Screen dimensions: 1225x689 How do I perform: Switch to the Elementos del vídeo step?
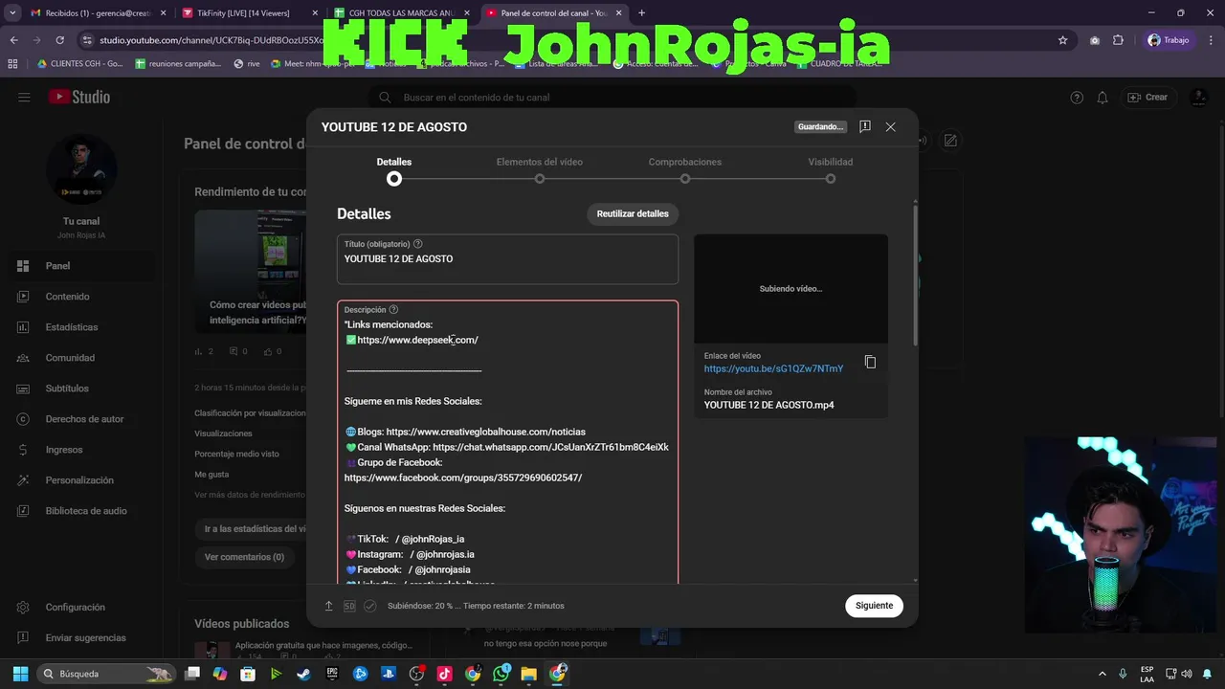click(x=540, y=169)
